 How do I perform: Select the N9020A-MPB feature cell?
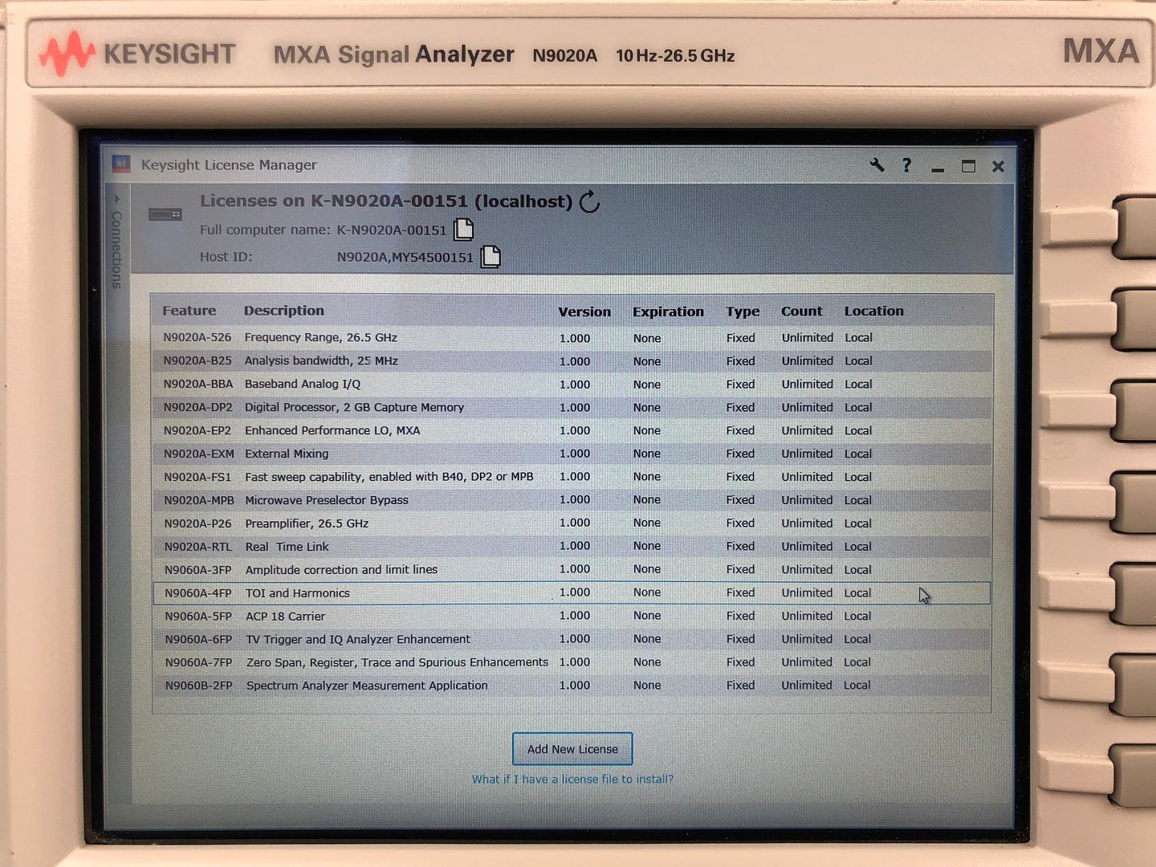(x=199, y=501)
